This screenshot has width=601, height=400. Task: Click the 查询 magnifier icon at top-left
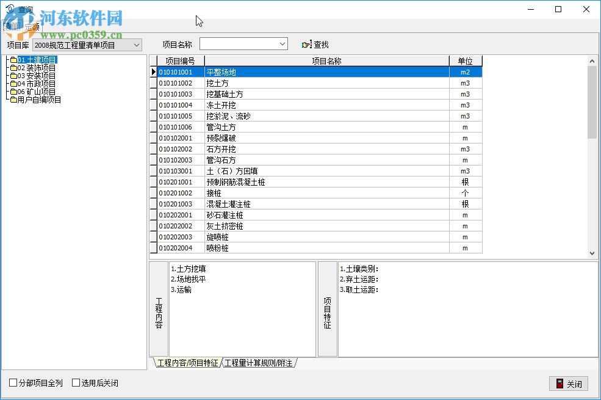click(x=10, y=9)
